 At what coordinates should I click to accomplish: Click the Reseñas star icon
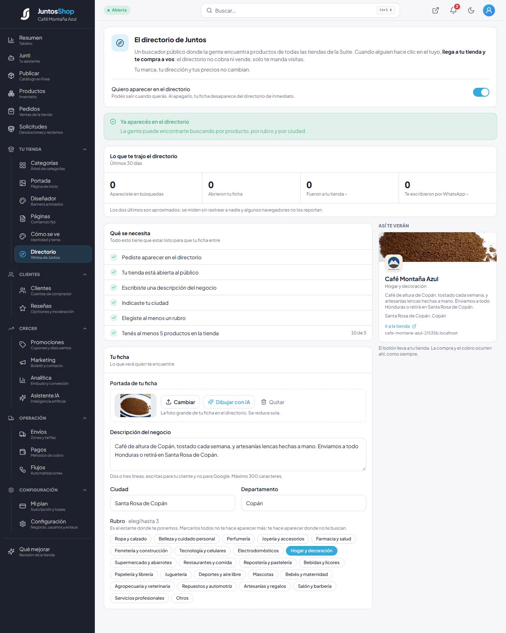point(23,308)
